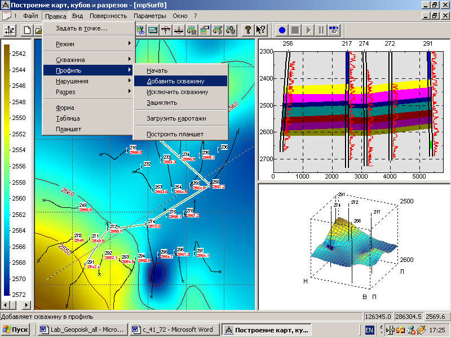The height and width of the screenshot is (338, 451).
Task: Expand the Нарушения submenu
Action: (x=88, y=81)
